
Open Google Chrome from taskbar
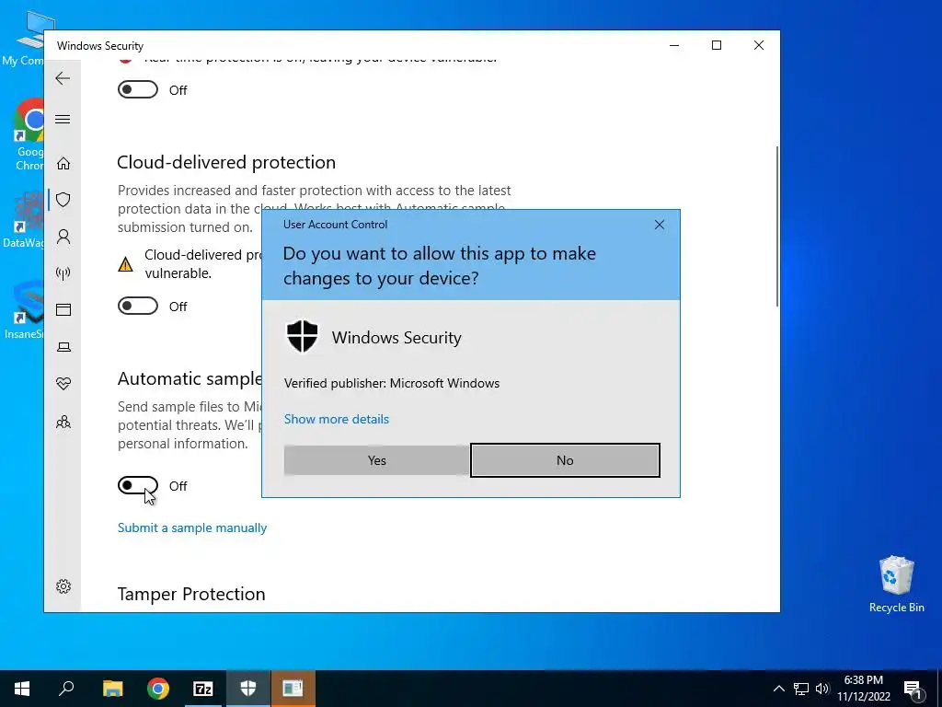tap(158, 689)
